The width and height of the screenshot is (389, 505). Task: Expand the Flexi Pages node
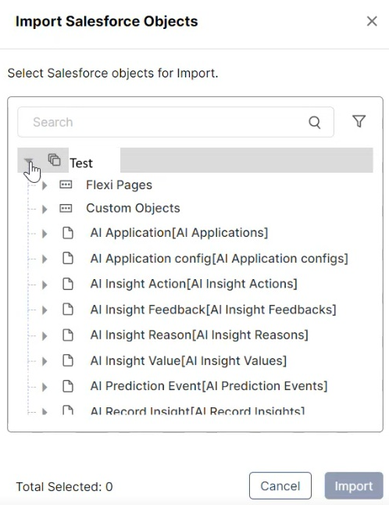pyautogui.click(x=45, y=185)
